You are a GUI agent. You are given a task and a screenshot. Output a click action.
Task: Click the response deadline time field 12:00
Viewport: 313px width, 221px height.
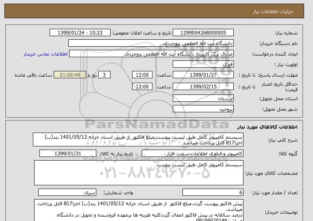(142, 75)
